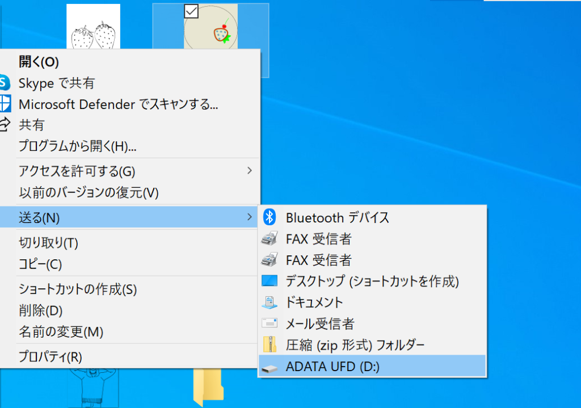Select プログラムから開く(H)...
Screen dimensions: 581x408
77,146
